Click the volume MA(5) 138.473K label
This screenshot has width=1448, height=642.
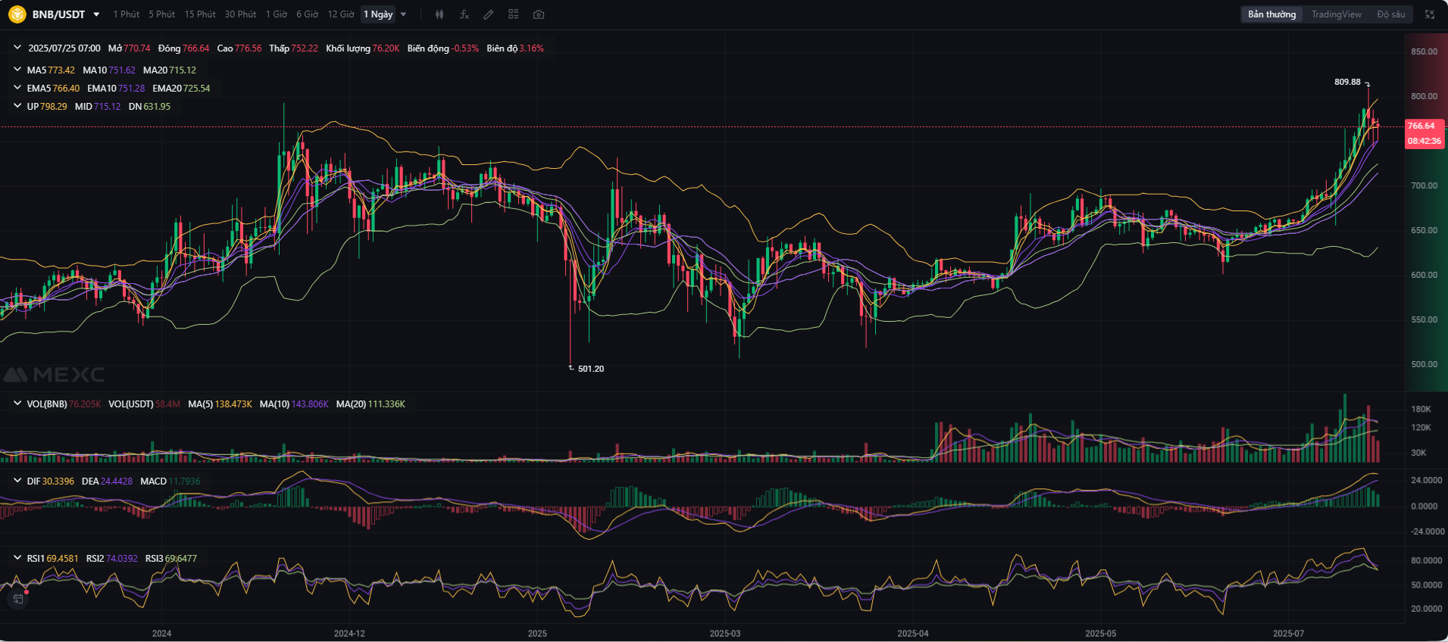pos(220,404)
